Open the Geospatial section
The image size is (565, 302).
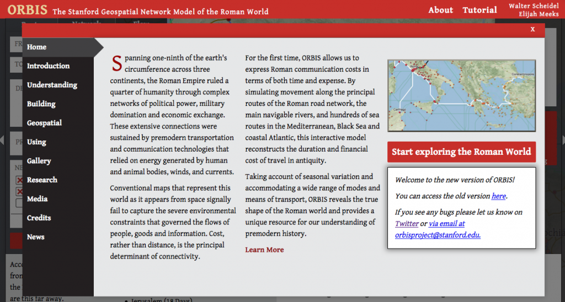pyautogui.click(x=44, y=123)
